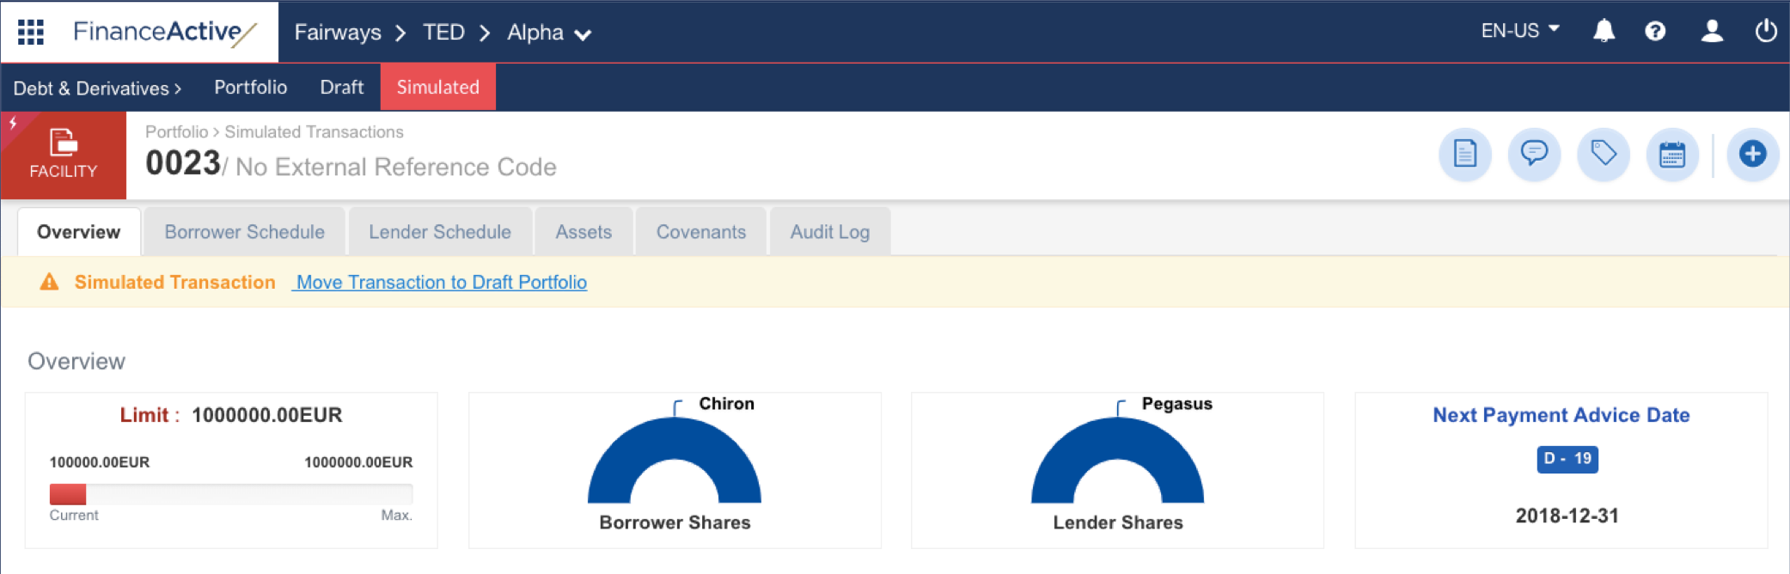Open the help question mark icon
The image size is (1790, 574).
click(1654, 32)
